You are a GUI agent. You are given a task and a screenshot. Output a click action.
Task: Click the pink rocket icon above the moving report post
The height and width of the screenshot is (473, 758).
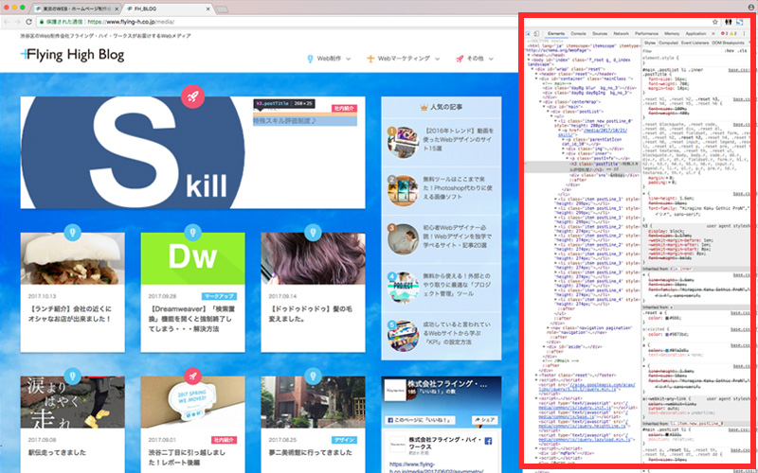(192, 375)
